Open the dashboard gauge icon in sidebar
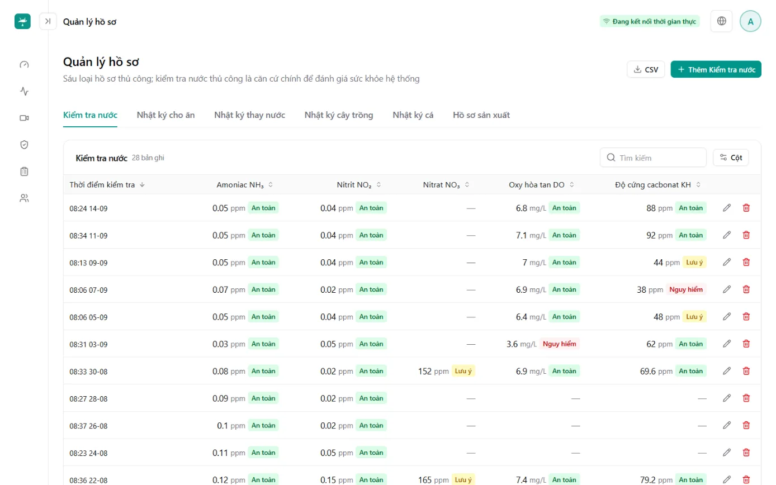 click(x=24, y=64)
